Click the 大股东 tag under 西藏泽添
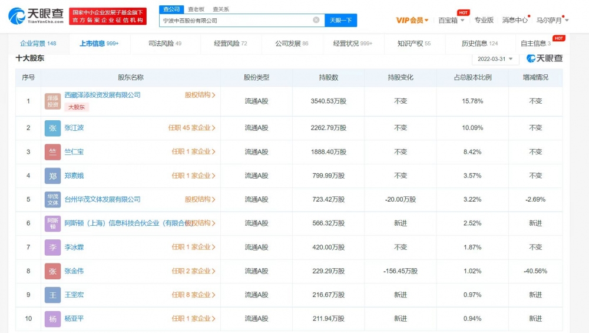589x333 pixels. [76, 107]
